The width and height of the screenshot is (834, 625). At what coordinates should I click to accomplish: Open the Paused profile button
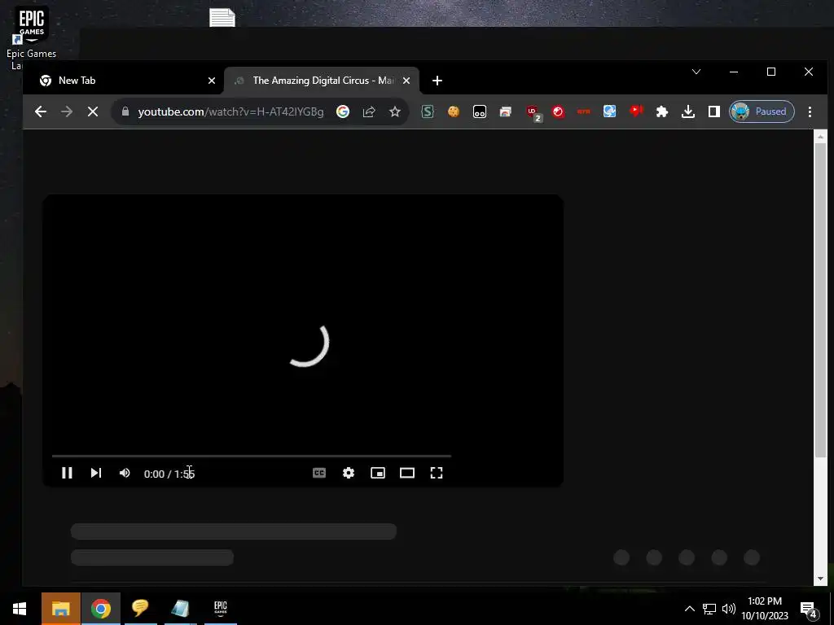click(x=762, y=111)
